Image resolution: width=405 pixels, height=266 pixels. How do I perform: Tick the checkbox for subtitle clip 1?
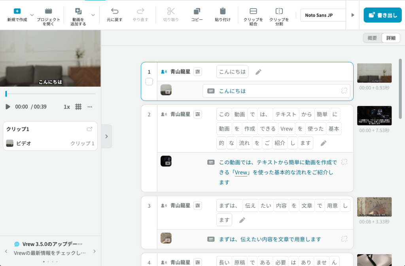click(149, 81)
